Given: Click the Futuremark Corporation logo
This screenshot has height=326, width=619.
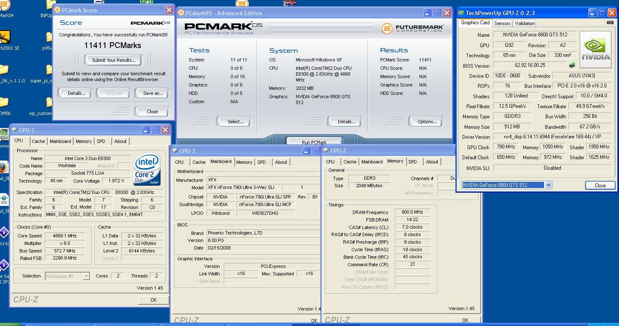Looking at the screenshot, I should click(x=412, y=28).
